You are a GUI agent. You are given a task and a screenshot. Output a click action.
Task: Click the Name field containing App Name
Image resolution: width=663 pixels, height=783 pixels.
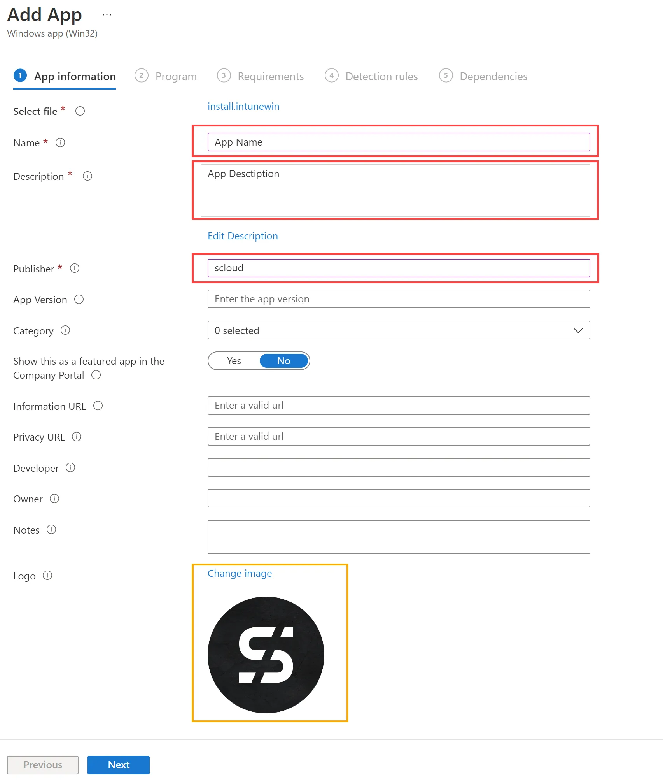pos(399,142)
